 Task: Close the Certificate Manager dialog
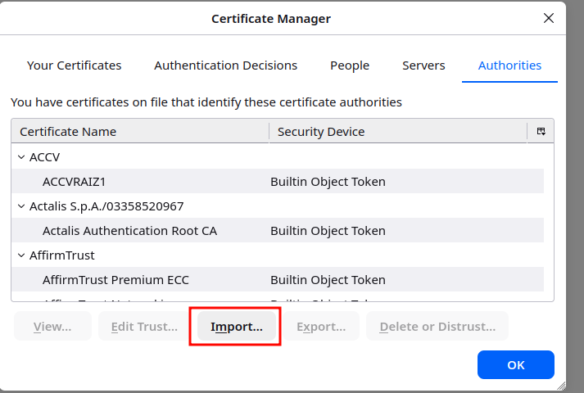[548, 18]
